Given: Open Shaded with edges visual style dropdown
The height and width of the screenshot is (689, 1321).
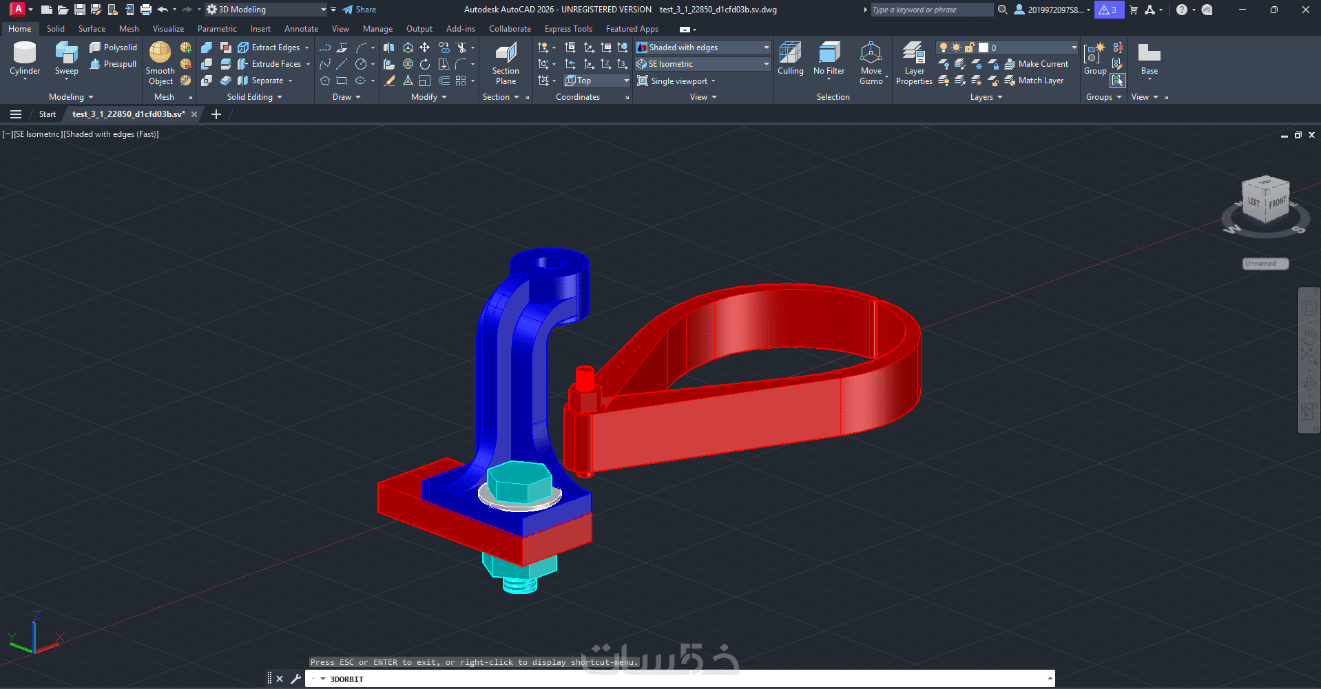Looking at the screenshot, I should pos(703,47).
